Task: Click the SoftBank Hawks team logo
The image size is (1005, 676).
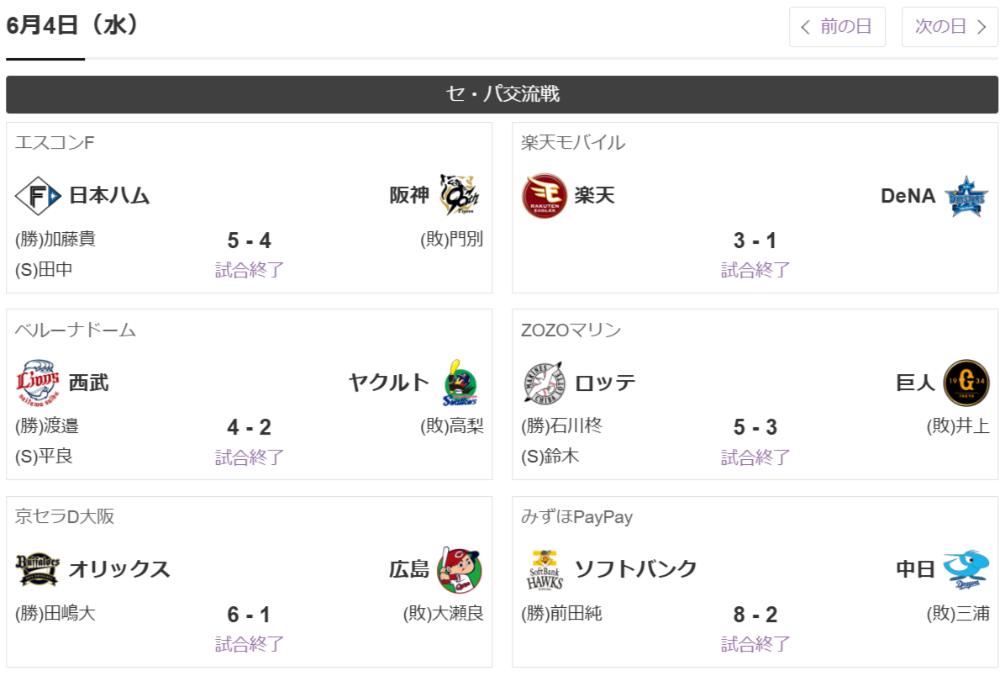Action: [545, 570]
